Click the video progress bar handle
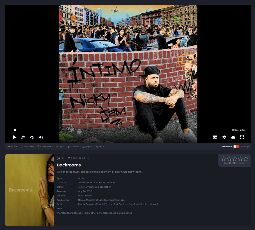This screenshot has height=230, width=255. pos(15,130)
